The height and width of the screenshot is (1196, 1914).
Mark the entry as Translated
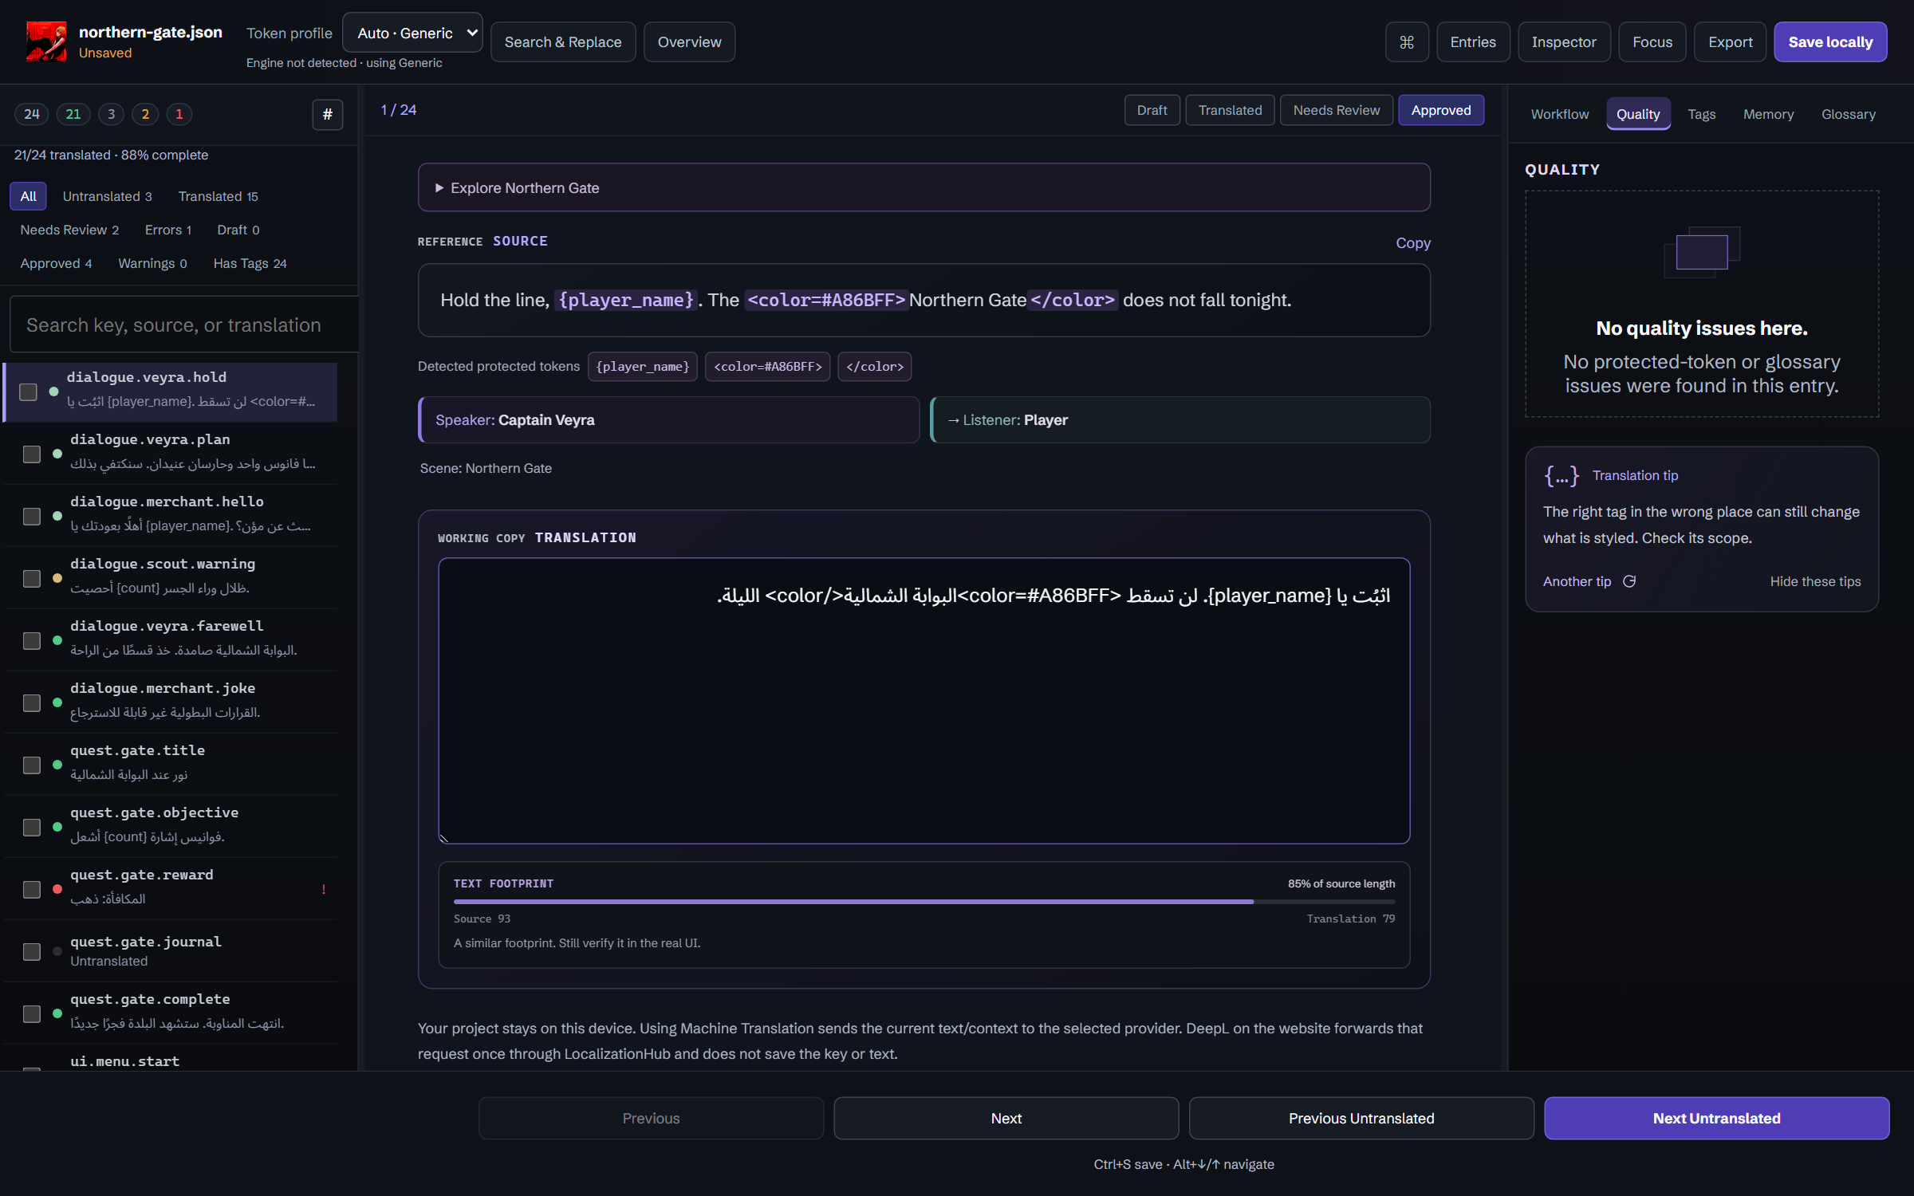(x=1230, y=110)
